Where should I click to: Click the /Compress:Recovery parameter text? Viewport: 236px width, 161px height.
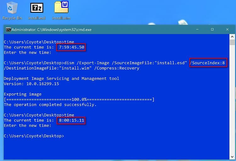(x=117, y=68)
